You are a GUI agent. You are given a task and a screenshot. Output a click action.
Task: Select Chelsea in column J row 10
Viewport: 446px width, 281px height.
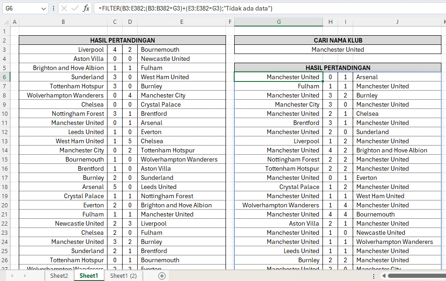pyautogui.click(x=397, y=113)
